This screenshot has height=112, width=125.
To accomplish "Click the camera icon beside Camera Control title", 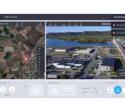I will [x=59, y=83].
